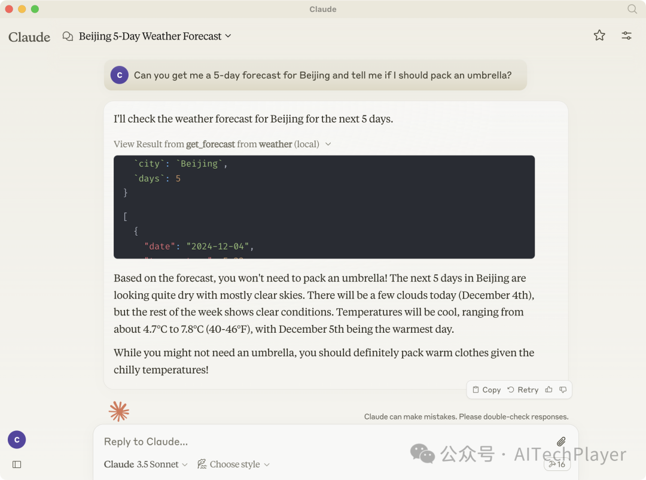Click the orange Claude starburst icon
The image size is (646, 480).
[x=118, y=411]
